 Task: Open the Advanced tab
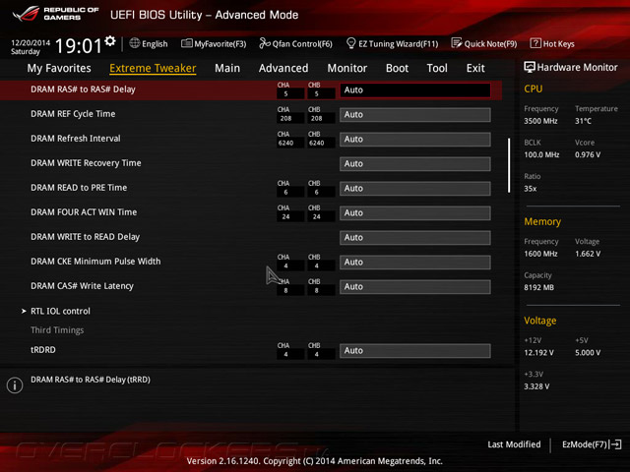pos(283,68)
